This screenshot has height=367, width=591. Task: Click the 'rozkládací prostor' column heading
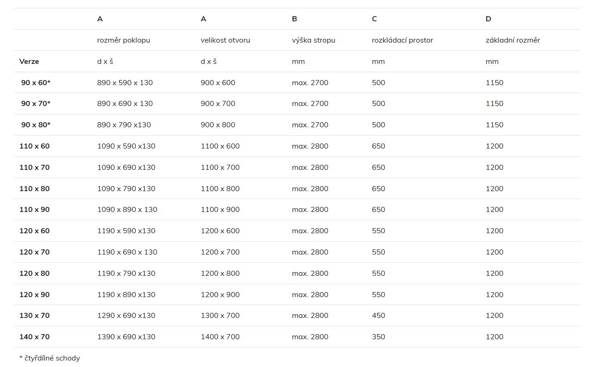click(402, 40)
